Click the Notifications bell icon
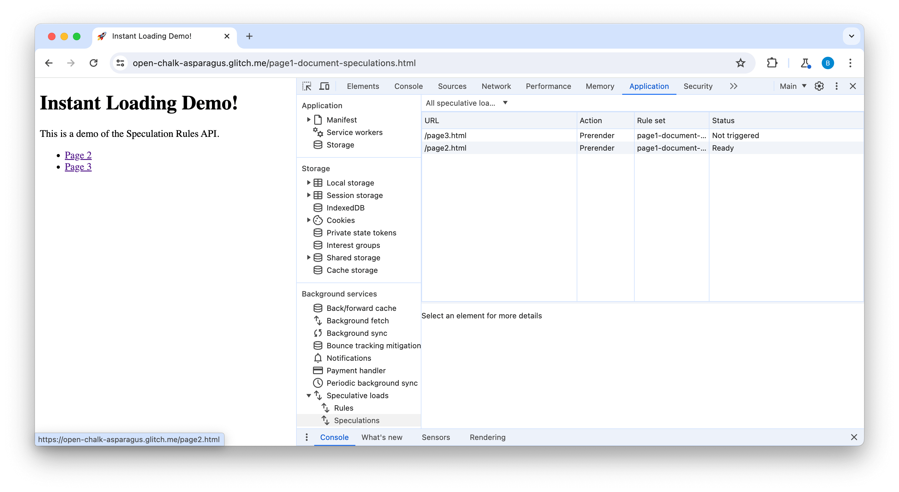Screen dimensions: 899x492 point(317,358)
